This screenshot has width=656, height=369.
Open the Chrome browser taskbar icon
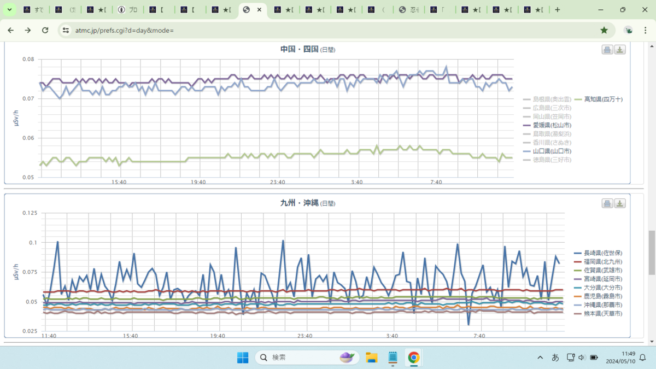[414, 358]
